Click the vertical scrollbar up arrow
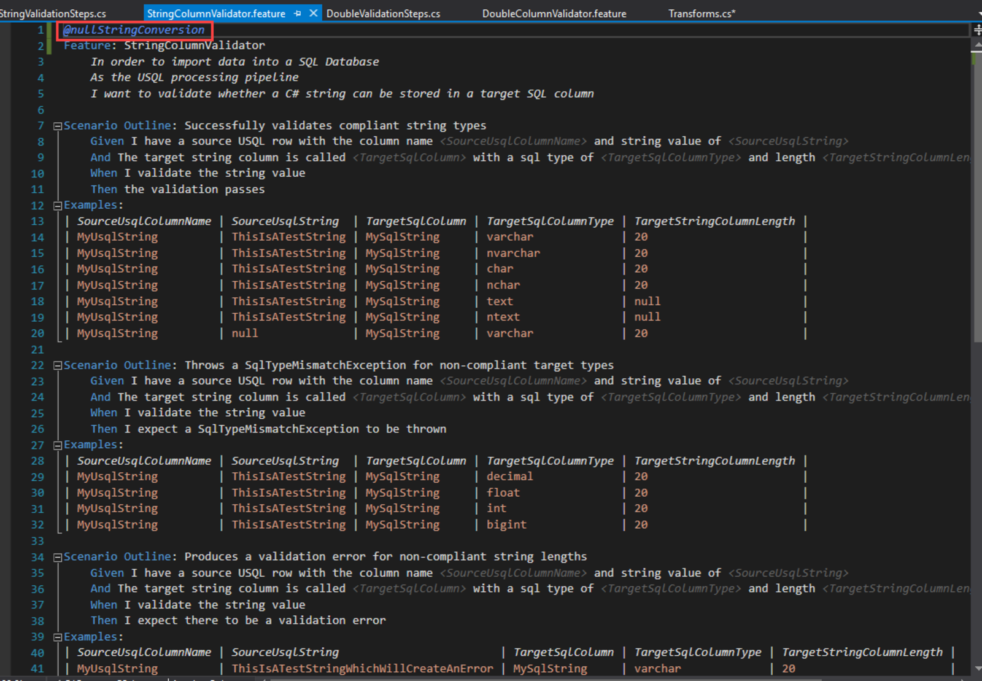Image resolution: width=982 pixels, height=681 pixels. [x=977, y=44]
